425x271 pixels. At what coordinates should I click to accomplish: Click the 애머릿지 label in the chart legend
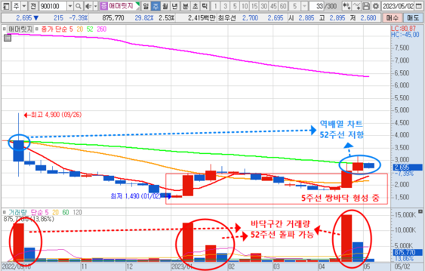[20, 29]
